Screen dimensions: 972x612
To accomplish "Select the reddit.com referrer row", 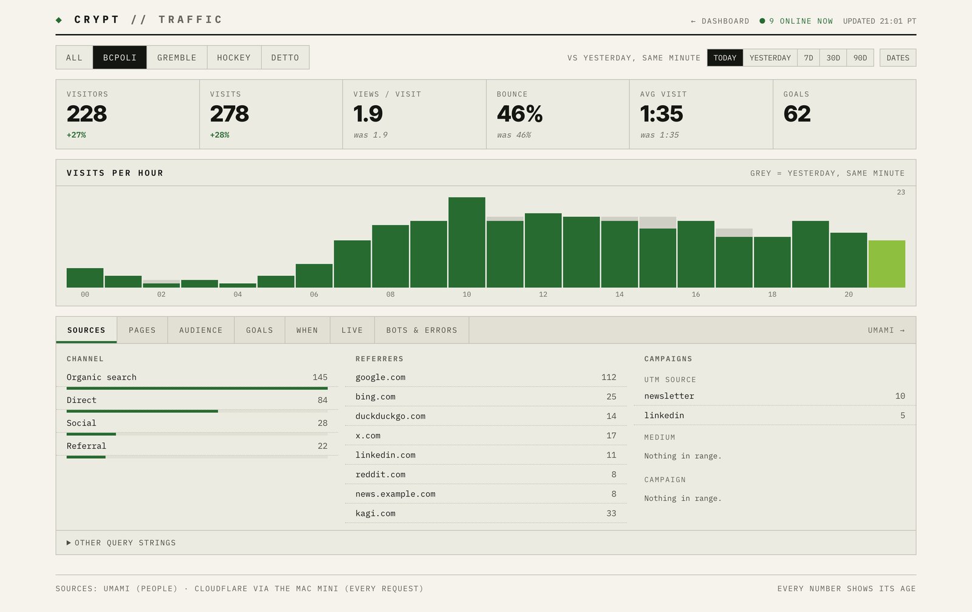I will pyautogui.click(x=486, y=475).
